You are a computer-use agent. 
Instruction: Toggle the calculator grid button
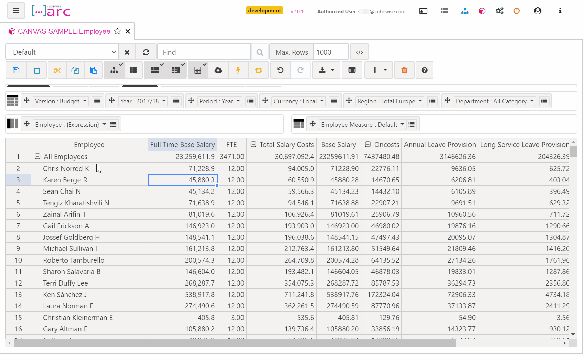[198, 70]
